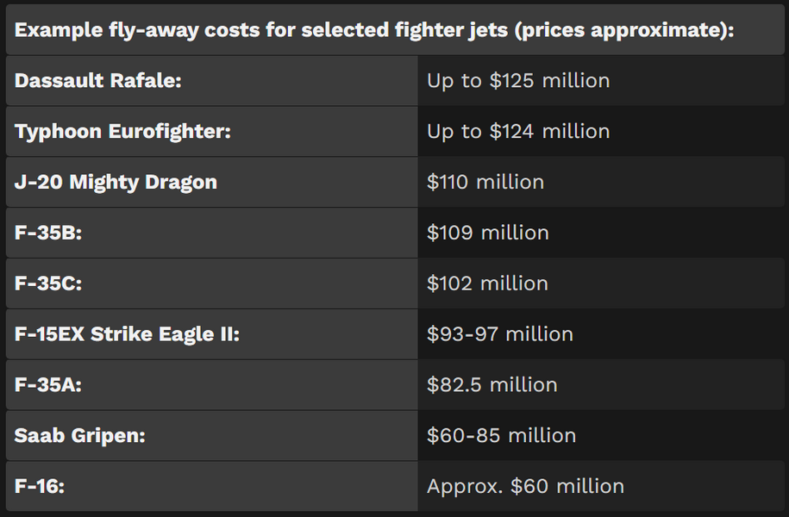The image size is (789, 517).
Task: Click the $109 million price cell
Action: 601,233
